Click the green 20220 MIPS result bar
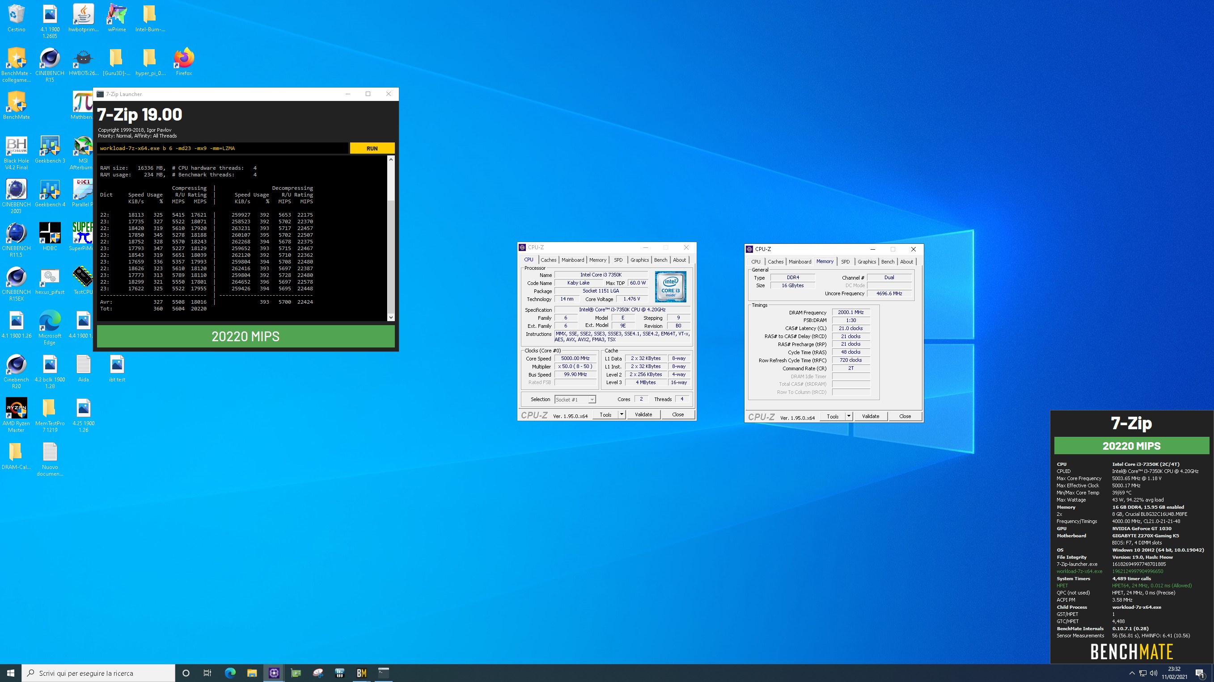This screenshot has width=1214, height=682. (x=245, y=336)
